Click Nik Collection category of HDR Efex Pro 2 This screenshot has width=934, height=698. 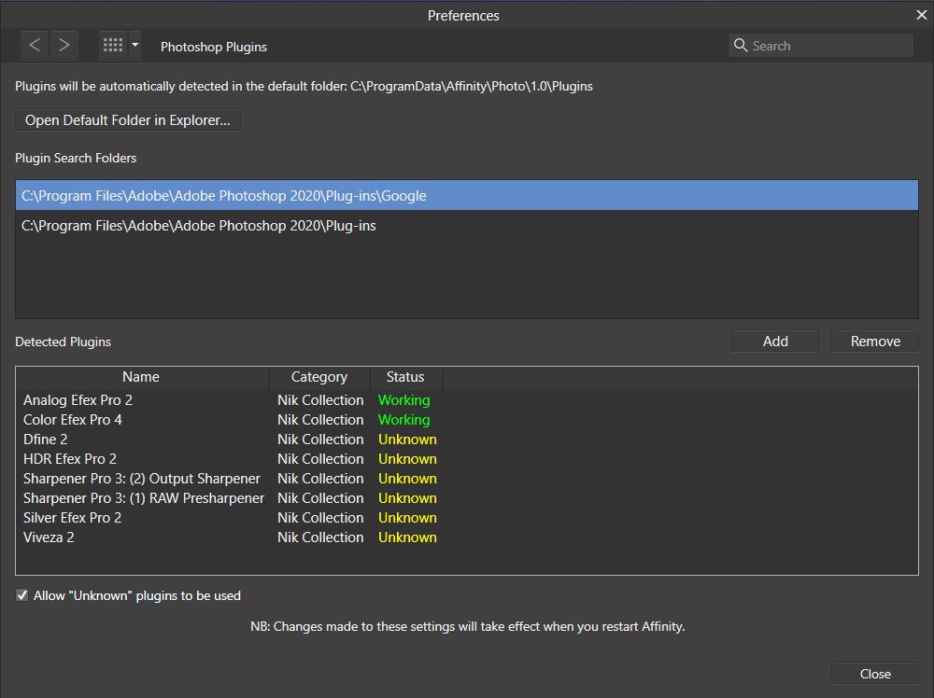click(320, 459)
